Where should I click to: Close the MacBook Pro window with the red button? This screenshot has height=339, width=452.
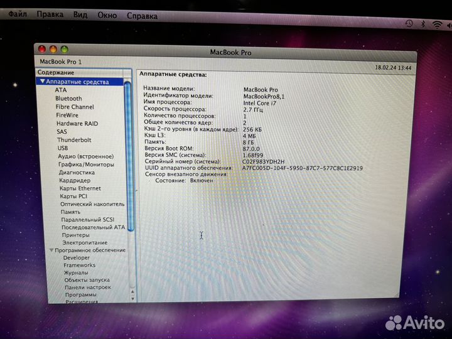[42, 49]
